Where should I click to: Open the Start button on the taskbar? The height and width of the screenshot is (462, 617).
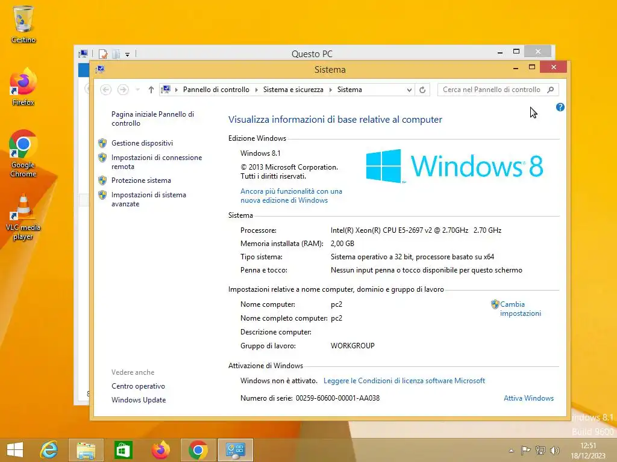tap(15, 450)
